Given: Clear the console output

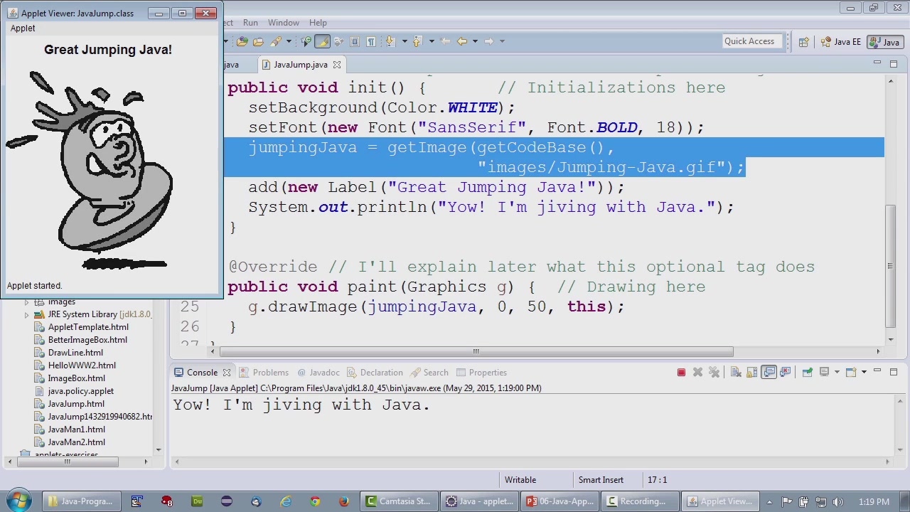Looking at the screenshot, I should tap(736, 372).
